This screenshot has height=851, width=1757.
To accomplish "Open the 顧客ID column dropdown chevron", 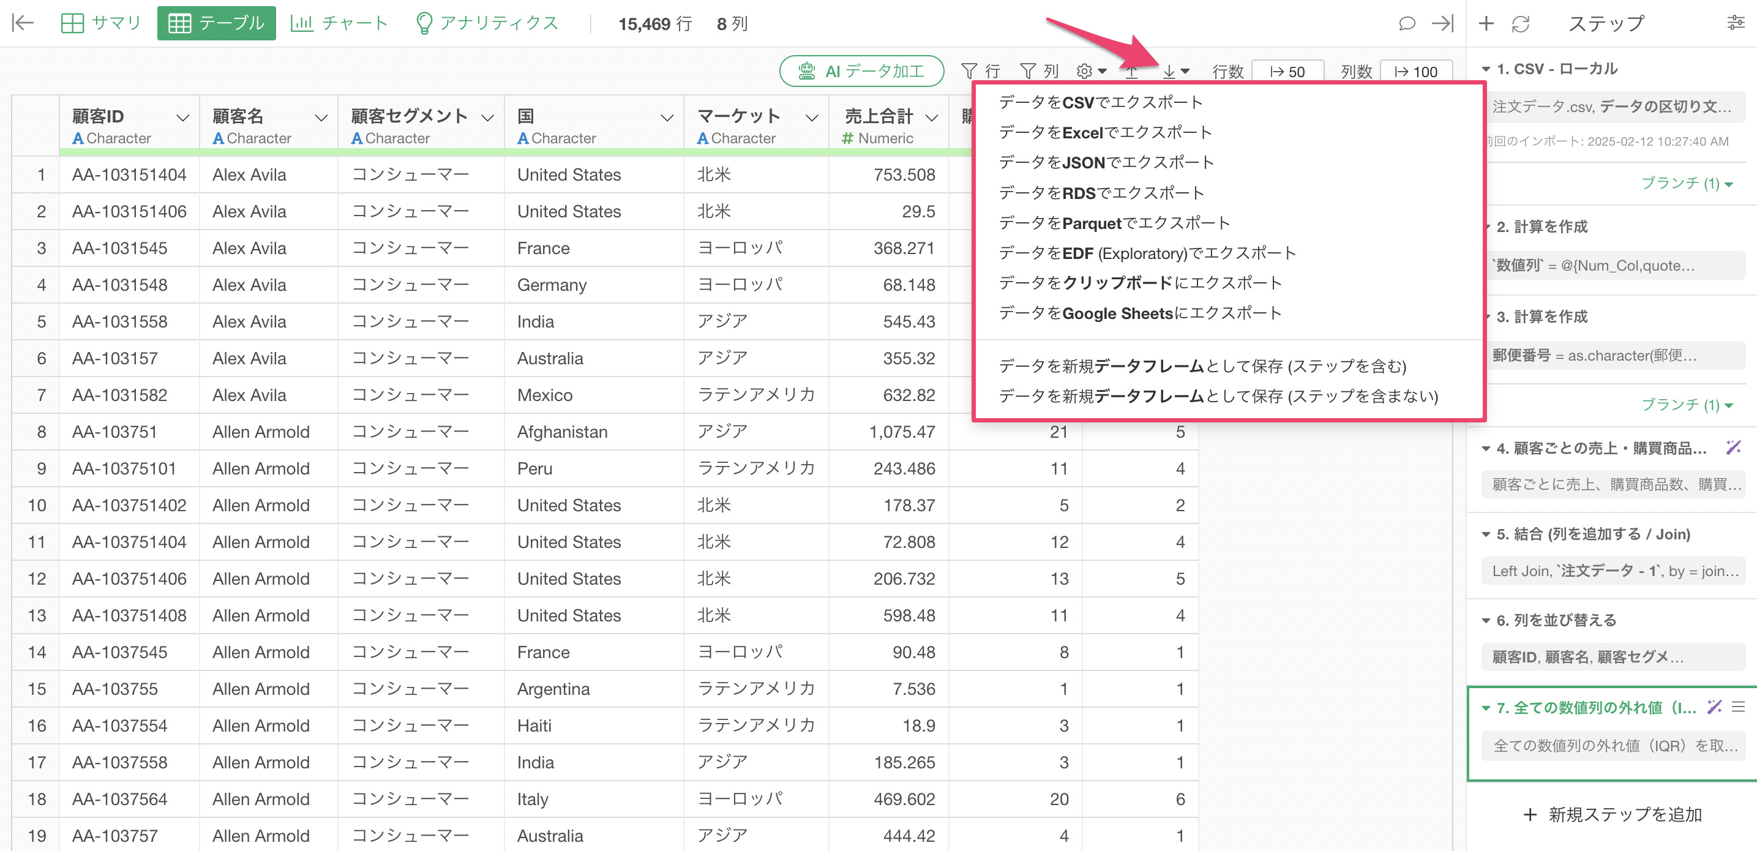I will (182, 118).
